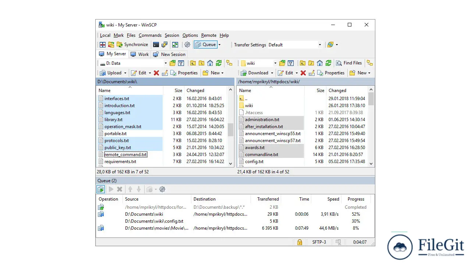Select the D:\Documents\wiki queue row at 52%
471x265 pixels.
coord(234,214)
